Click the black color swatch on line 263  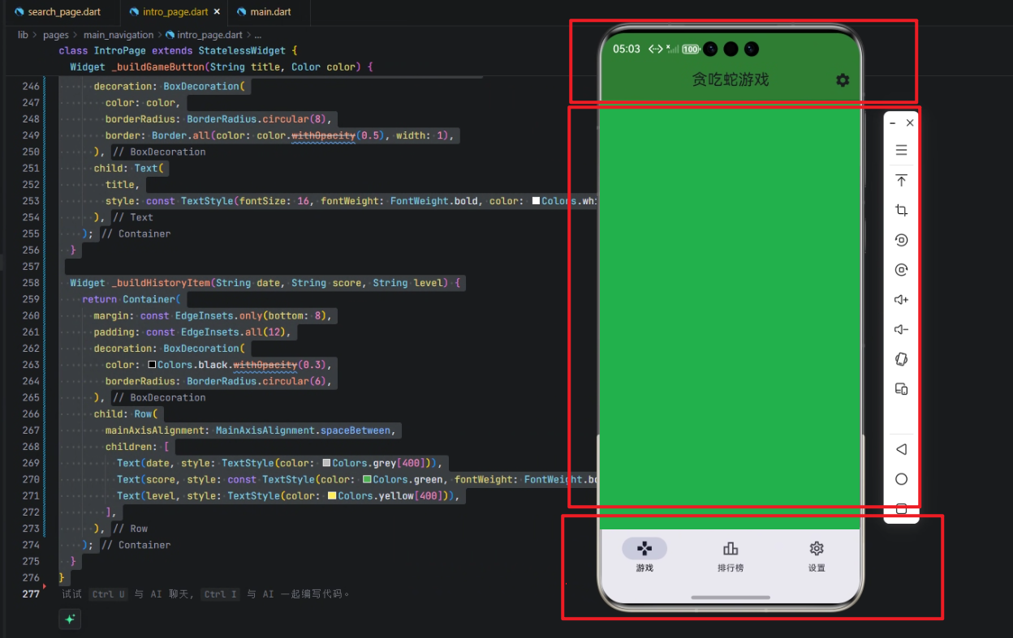point(152,365)
